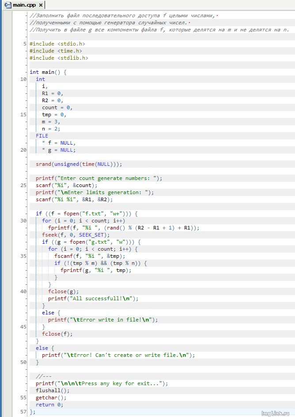
Task: Click the 'R2 = 0,' variable line
Action: 52,100
